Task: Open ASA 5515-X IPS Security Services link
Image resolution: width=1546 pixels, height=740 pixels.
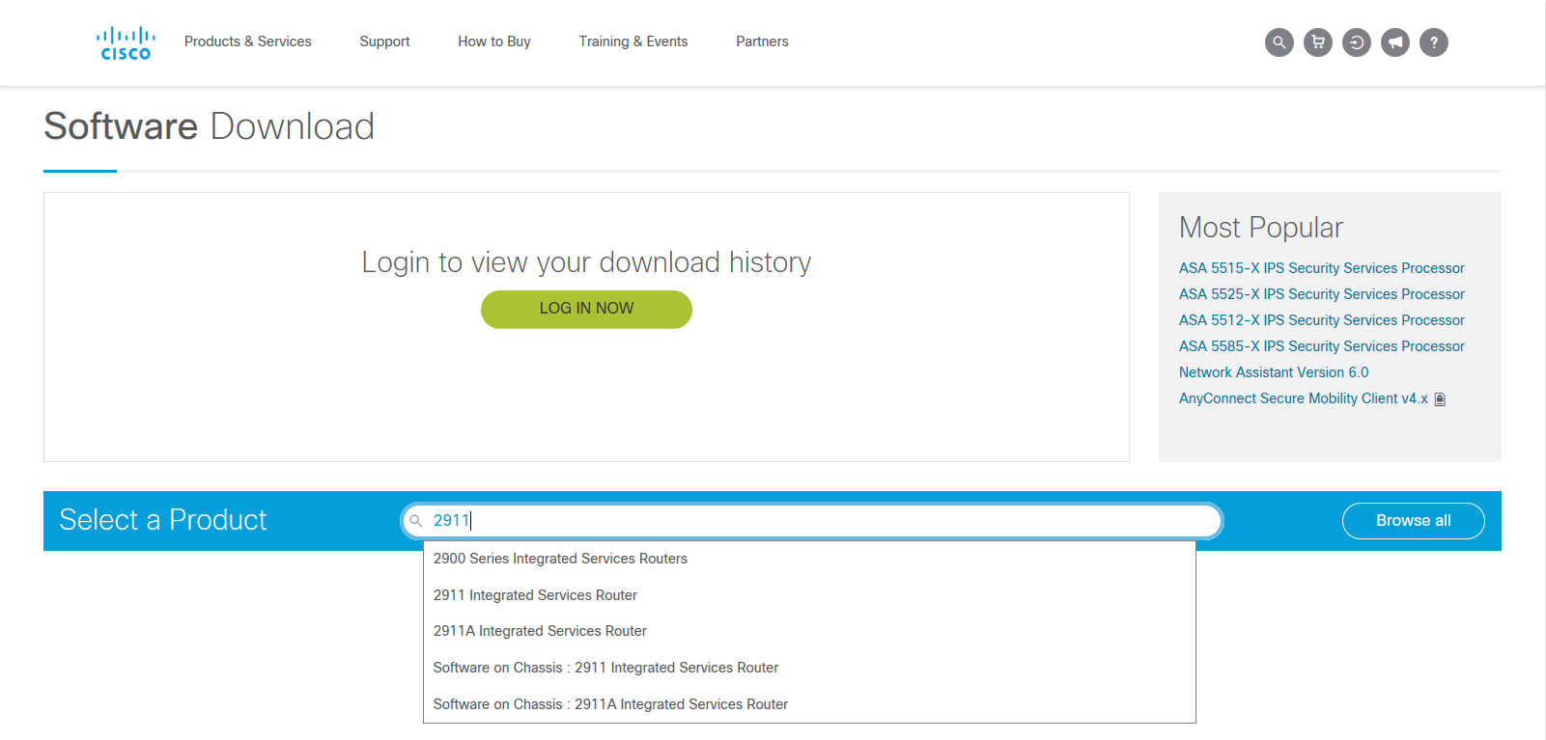Action: (x=1321, y=268)
